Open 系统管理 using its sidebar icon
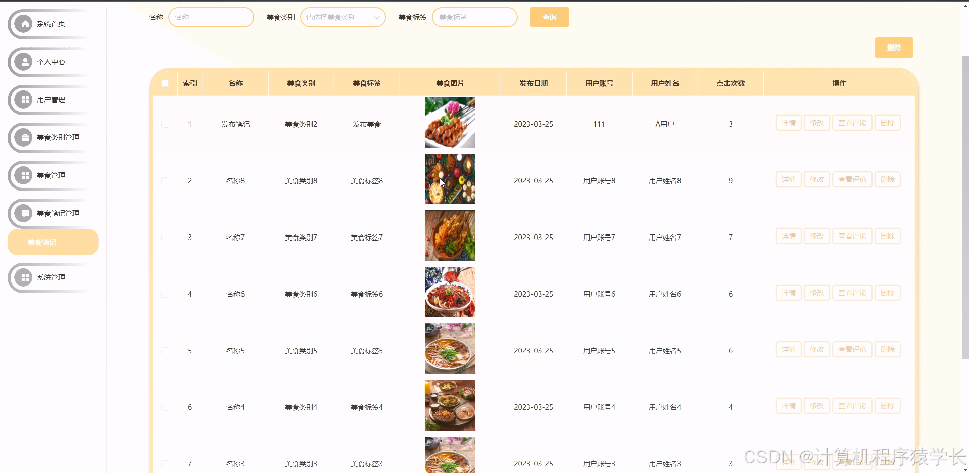This screenshot has height=473, width=969. click(x=23, y=277)
